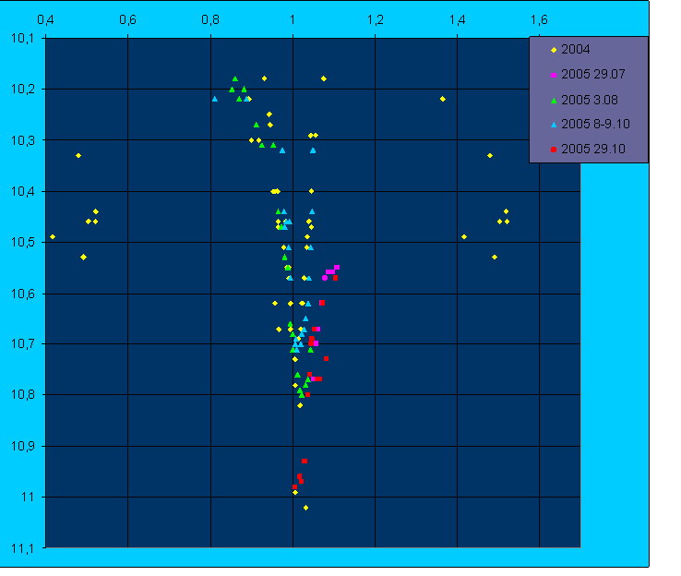Click the red square legend marker
The height and width of the screenshot is (576, 681).
(x=554, y=150)
